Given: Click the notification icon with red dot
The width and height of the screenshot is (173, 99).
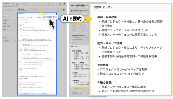Looking at the screenshot, I should click(53, 4).
